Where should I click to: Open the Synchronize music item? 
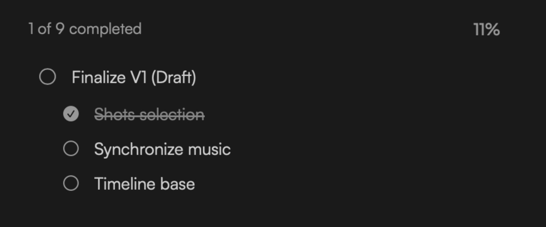(162, 149)
